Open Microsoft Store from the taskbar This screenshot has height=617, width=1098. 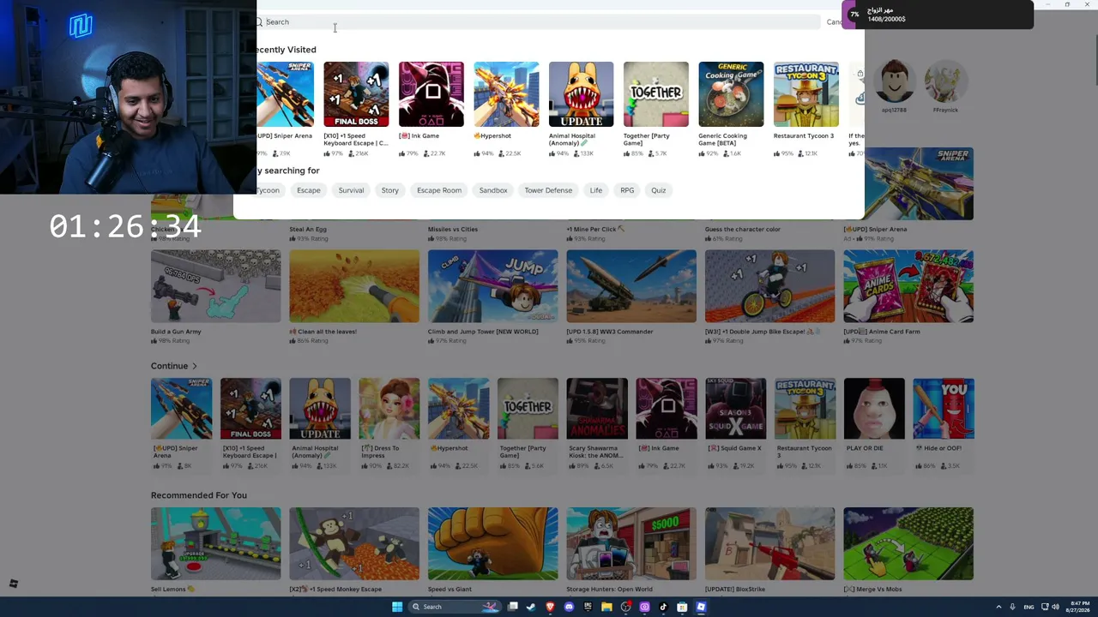pos(682,607)
